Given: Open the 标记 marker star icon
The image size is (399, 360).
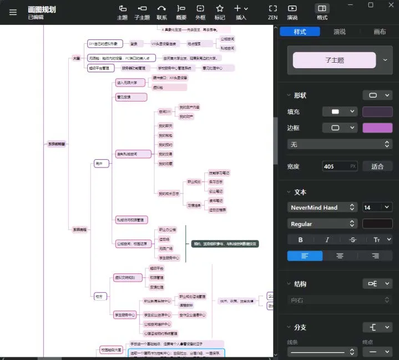Looking at the screenshot, I should pos(220,12).
